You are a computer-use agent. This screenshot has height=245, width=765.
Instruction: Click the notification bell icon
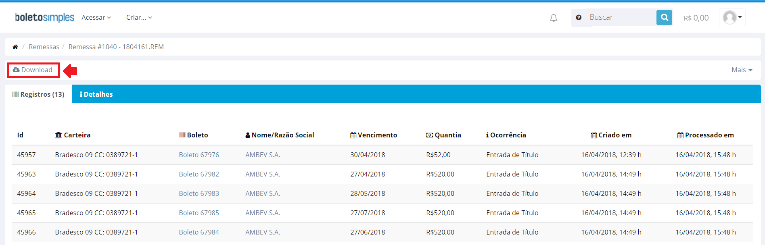[554, 18]
